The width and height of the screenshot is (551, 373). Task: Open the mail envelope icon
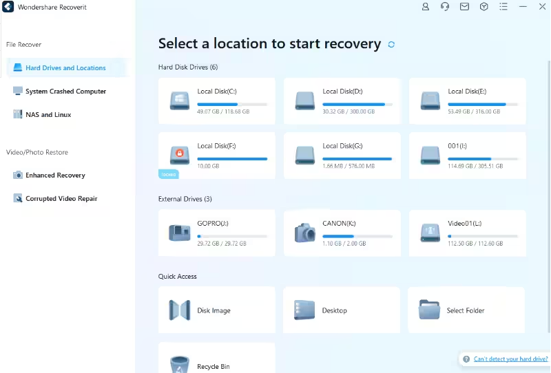(x=464, y=7)
